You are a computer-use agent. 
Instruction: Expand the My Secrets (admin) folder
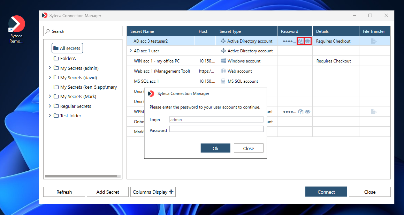(50, 68)
